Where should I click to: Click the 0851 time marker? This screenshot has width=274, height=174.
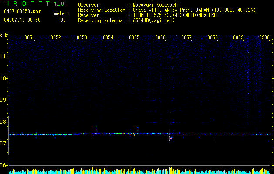pyautogui.click(x=30, y=37)
